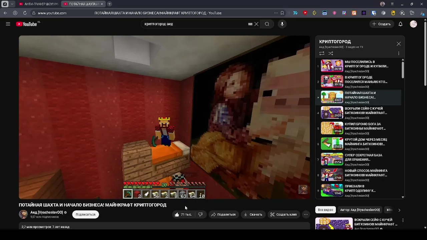Open the Аид channel avatar
The image size is (427, 240).
tap(23, 214)
